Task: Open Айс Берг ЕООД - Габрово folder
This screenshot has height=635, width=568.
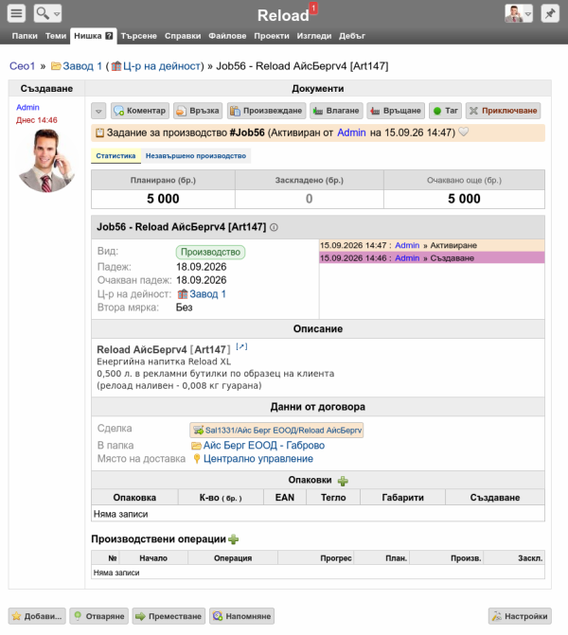Action: point(264,446)
